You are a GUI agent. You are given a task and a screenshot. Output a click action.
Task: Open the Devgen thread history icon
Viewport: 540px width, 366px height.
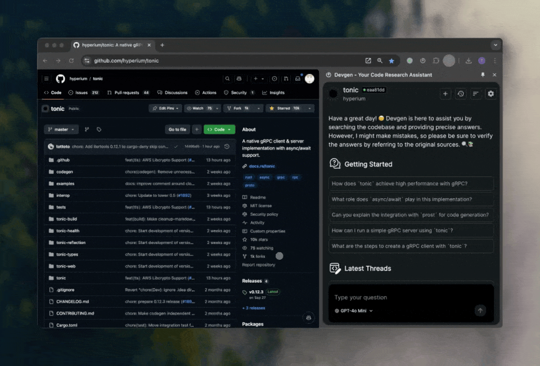click(x=461, y=94)
